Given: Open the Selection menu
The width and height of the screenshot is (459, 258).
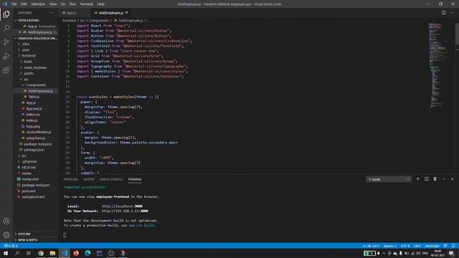Looking at the screenshot, I should [x=38, y=4].
